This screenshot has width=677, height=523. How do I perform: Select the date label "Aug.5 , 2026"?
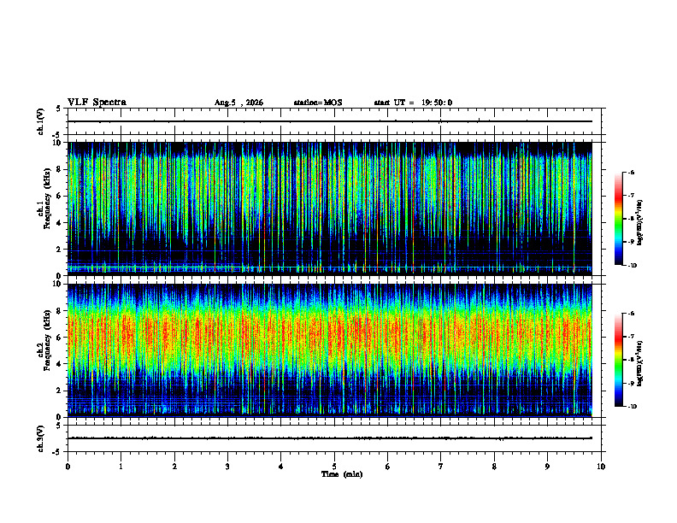(x=238, y=103)
